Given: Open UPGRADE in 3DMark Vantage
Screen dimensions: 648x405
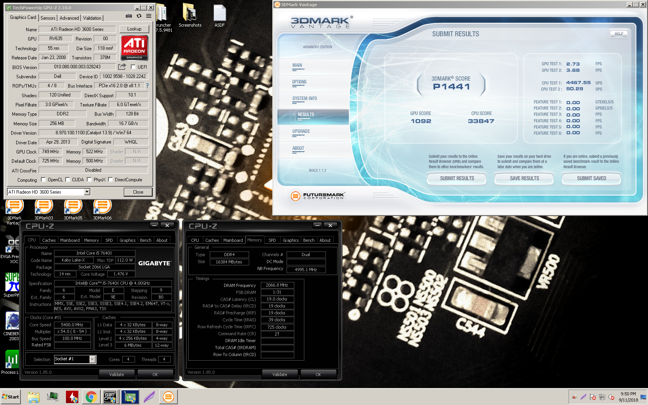Looking at the screenshot, I should (x=301, y=132).
